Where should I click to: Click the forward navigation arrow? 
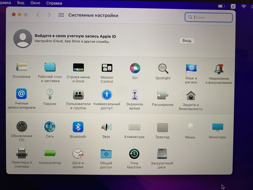click(49, 15)
